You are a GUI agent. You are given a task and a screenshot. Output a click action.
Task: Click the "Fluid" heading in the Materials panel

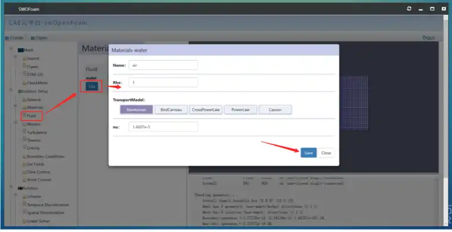click(92, 69)
